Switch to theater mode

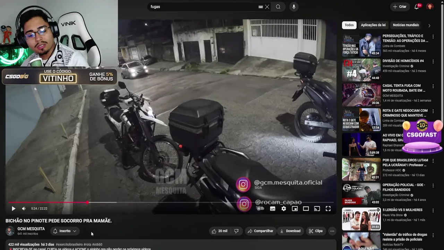pyautogui.click(x=306, y=209)
